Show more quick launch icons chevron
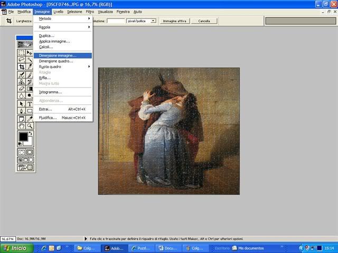 point(67,247)
